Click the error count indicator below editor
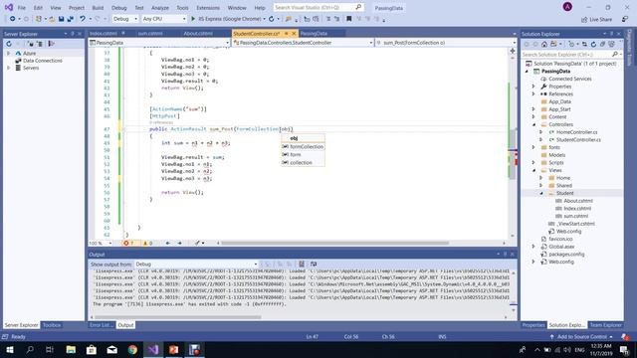This screenshot has height=358, width=637. [128, 243]
